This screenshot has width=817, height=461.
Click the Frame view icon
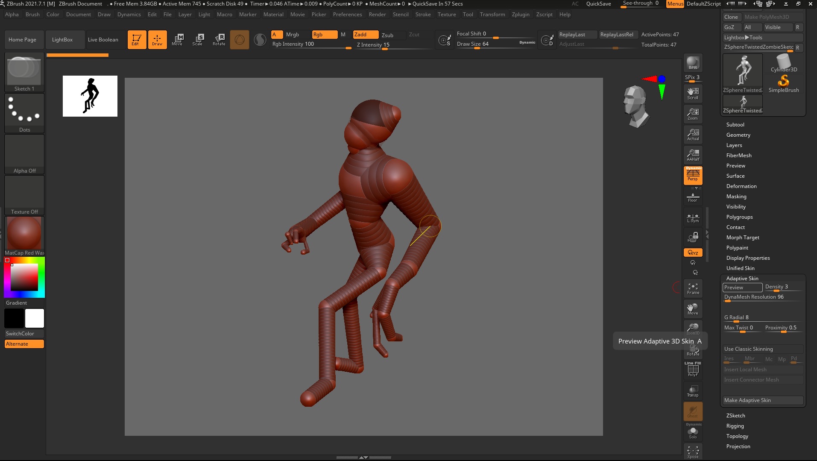tap(693, 288)
